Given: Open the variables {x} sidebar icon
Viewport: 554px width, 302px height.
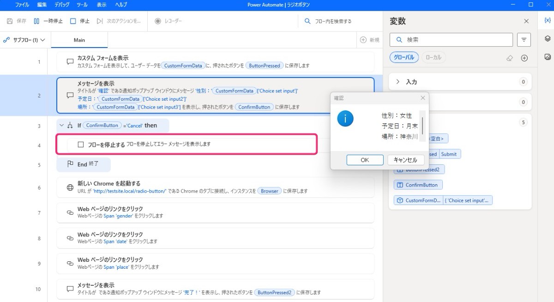Looking at the screenshot, I should tap(547, 21).
